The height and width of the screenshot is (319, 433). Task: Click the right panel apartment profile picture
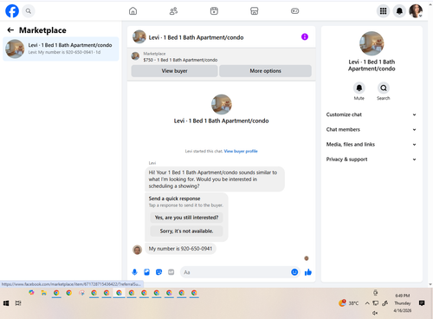click(372, 43)
